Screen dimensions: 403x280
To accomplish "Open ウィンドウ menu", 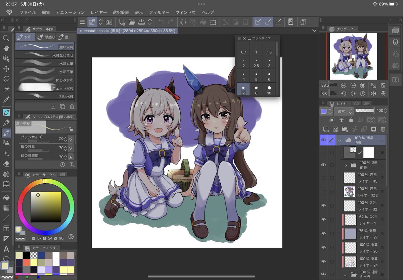I will click(x=186, y=12).
